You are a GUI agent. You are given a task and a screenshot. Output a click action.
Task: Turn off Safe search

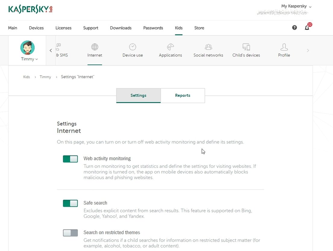click(x=70, y=203)
